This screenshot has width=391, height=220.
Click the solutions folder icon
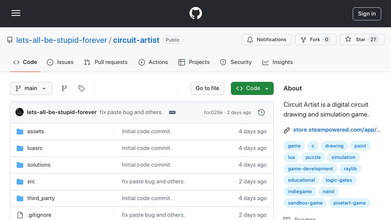point(20,165)
